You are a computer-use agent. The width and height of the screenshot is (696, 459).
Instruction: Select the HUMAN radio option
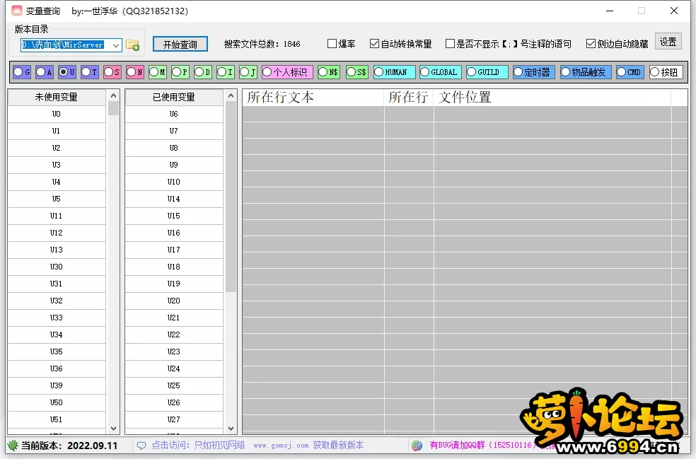point(395,72)
